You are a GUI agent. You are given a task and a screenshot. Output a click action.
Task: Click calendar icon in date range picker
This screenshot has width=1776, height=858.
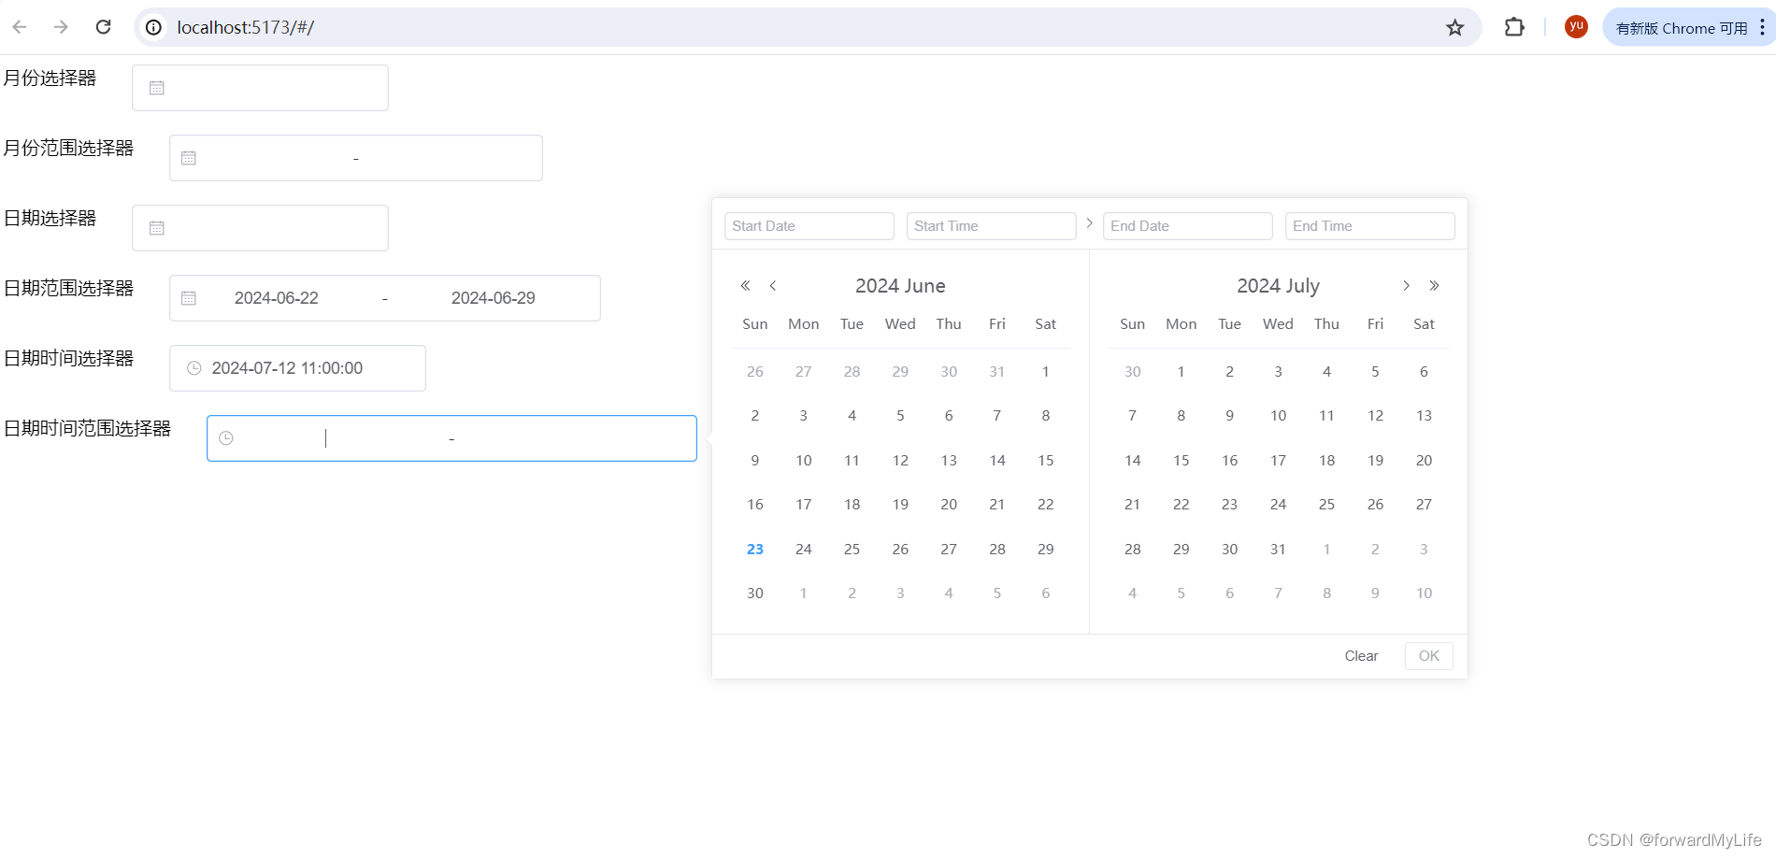pyautogui.click(x=189, y=298)
